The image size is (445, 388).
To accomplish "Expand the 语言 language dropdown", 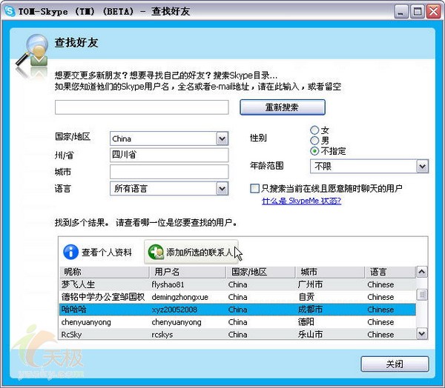I will 222,189.
